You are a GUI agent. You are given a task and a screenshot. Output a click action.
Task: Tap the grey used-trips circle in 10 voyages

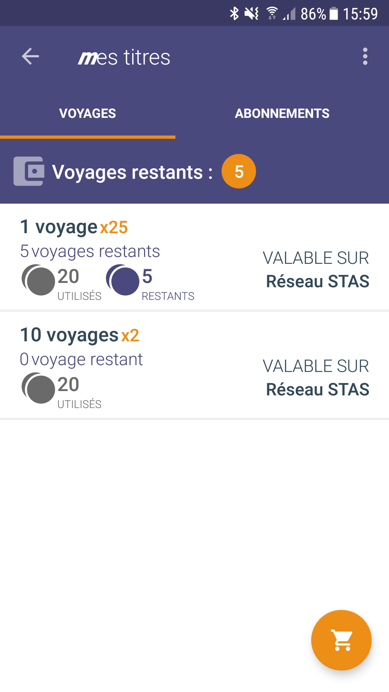pyautogui.click(x=38, y=388)
